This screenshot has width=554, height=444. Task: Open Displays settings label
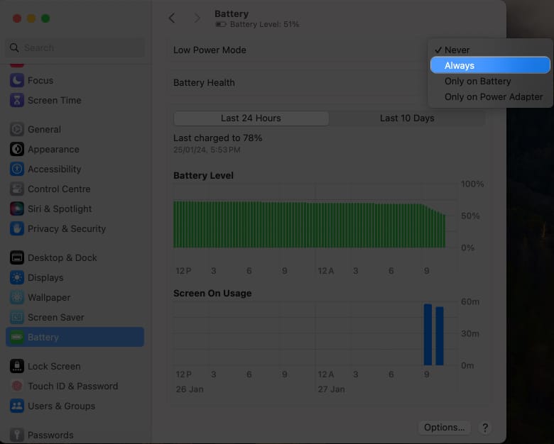45,278
